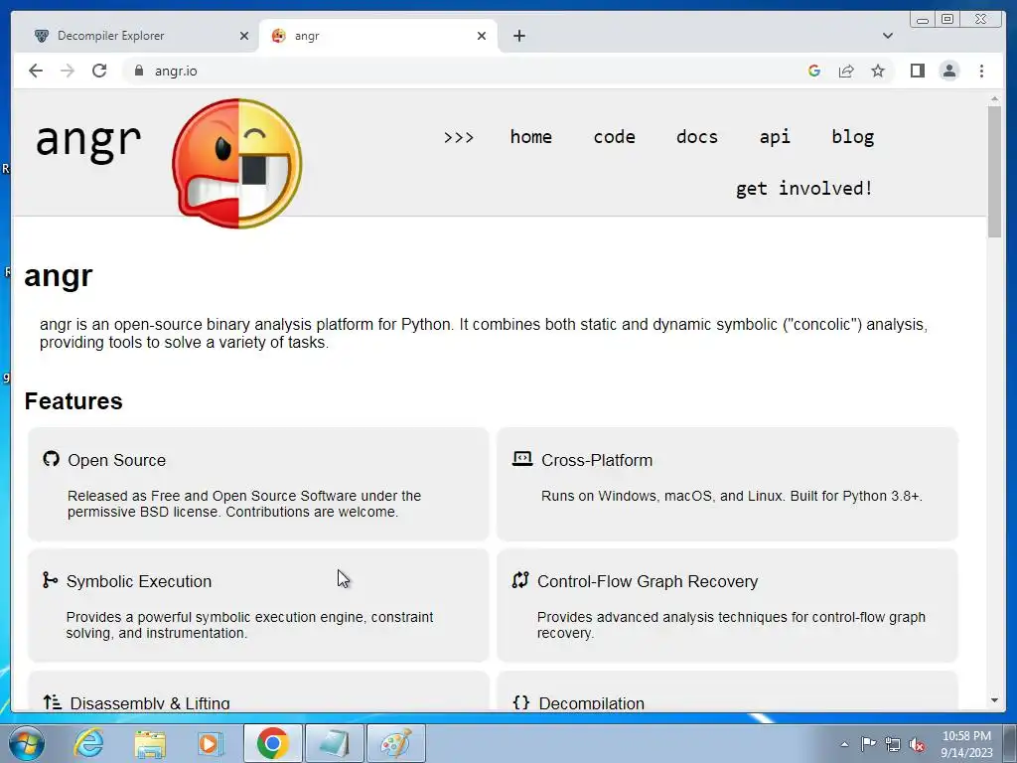
Task: Select the angr browser tab
Action: click(378, 36)
